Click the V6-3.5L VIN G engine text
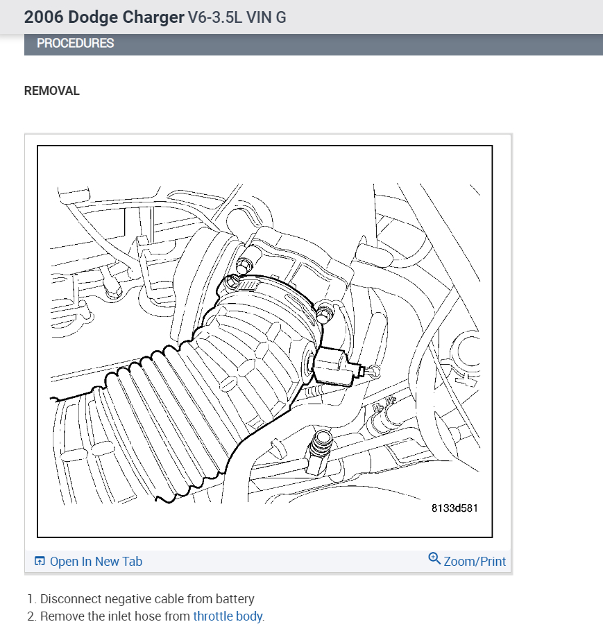This screenshot has height=640, width=603. 237,17
